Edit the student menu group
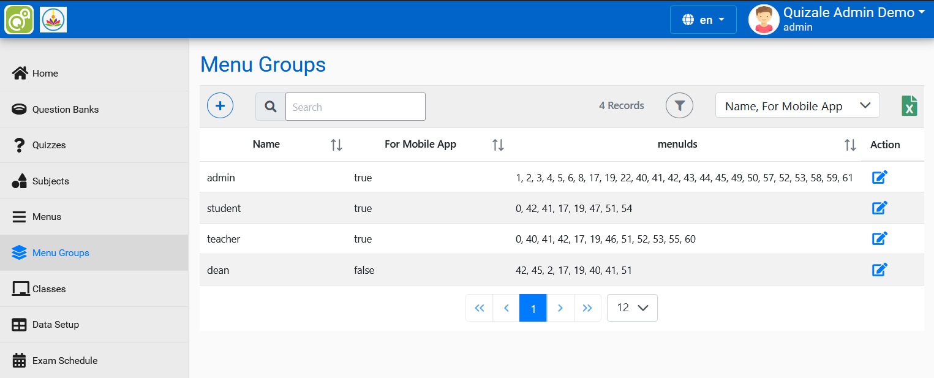The image size is (934, 378). click(x=880, y=207)
